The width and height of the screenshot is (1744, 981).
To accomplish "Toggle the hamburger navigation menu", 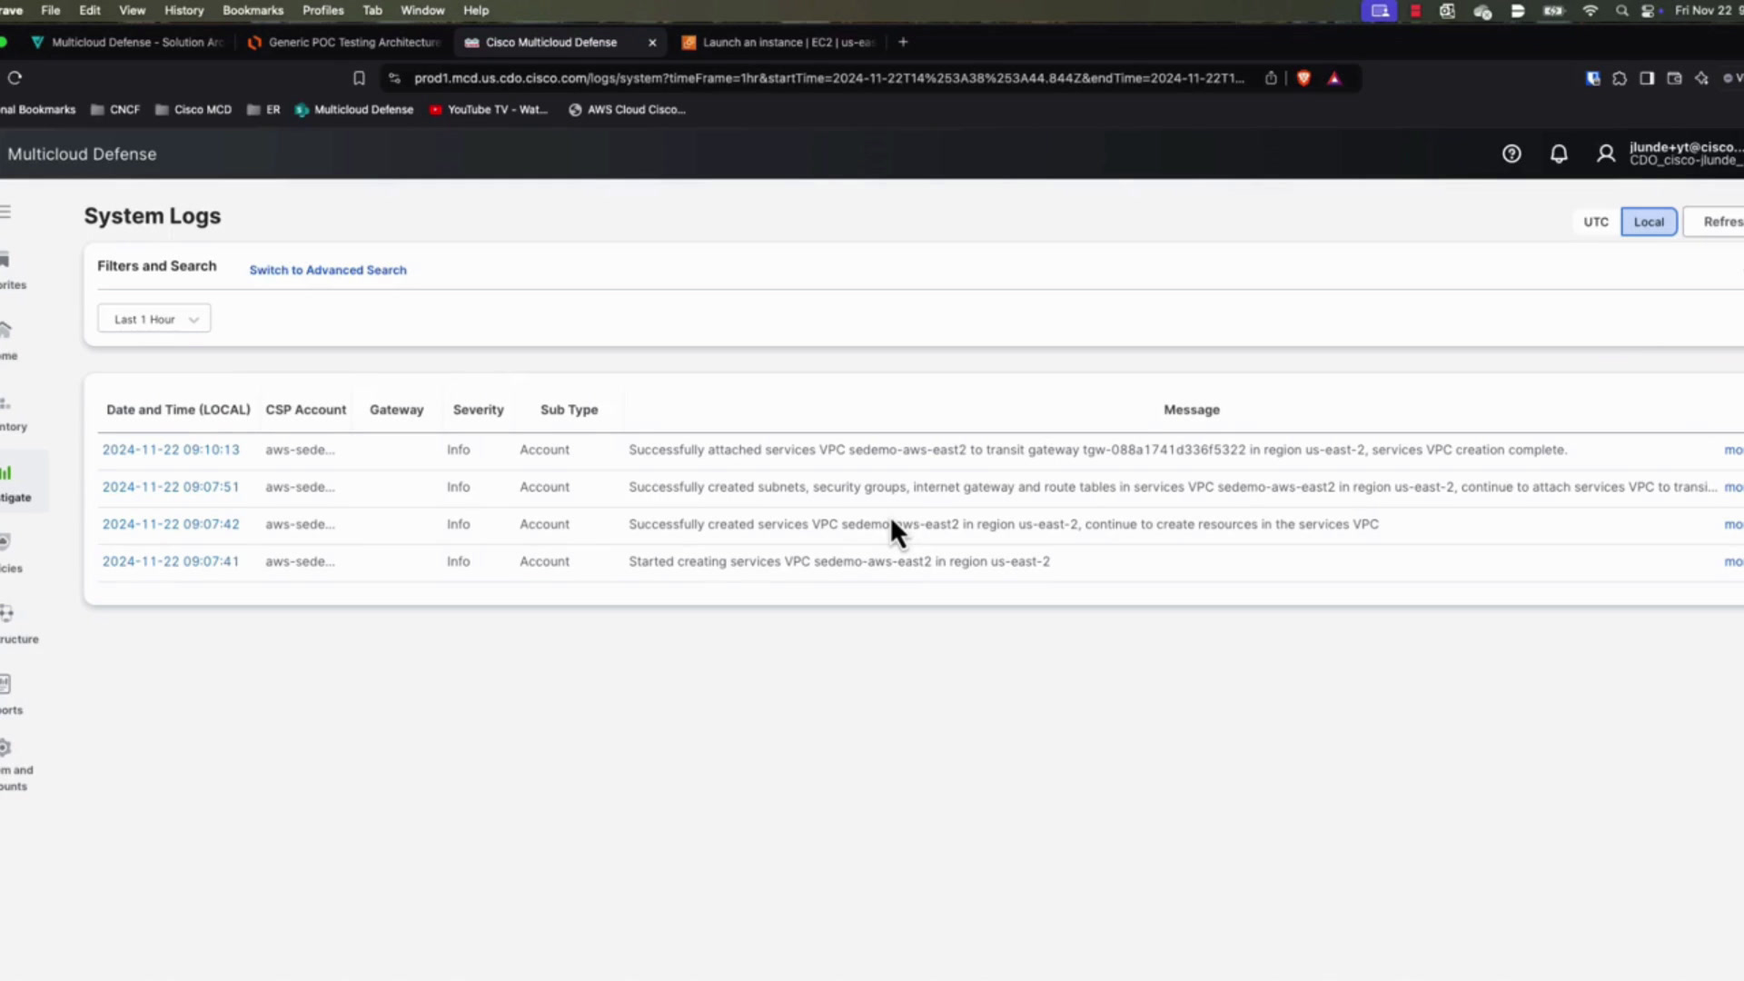I will pos(5,212).
